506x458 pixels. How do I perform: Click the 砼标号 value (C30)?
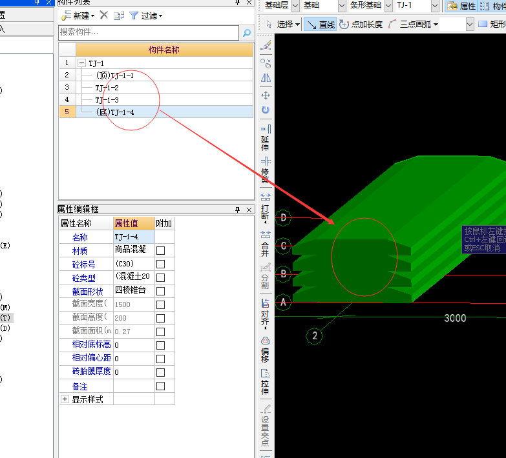tap(134, 264)
